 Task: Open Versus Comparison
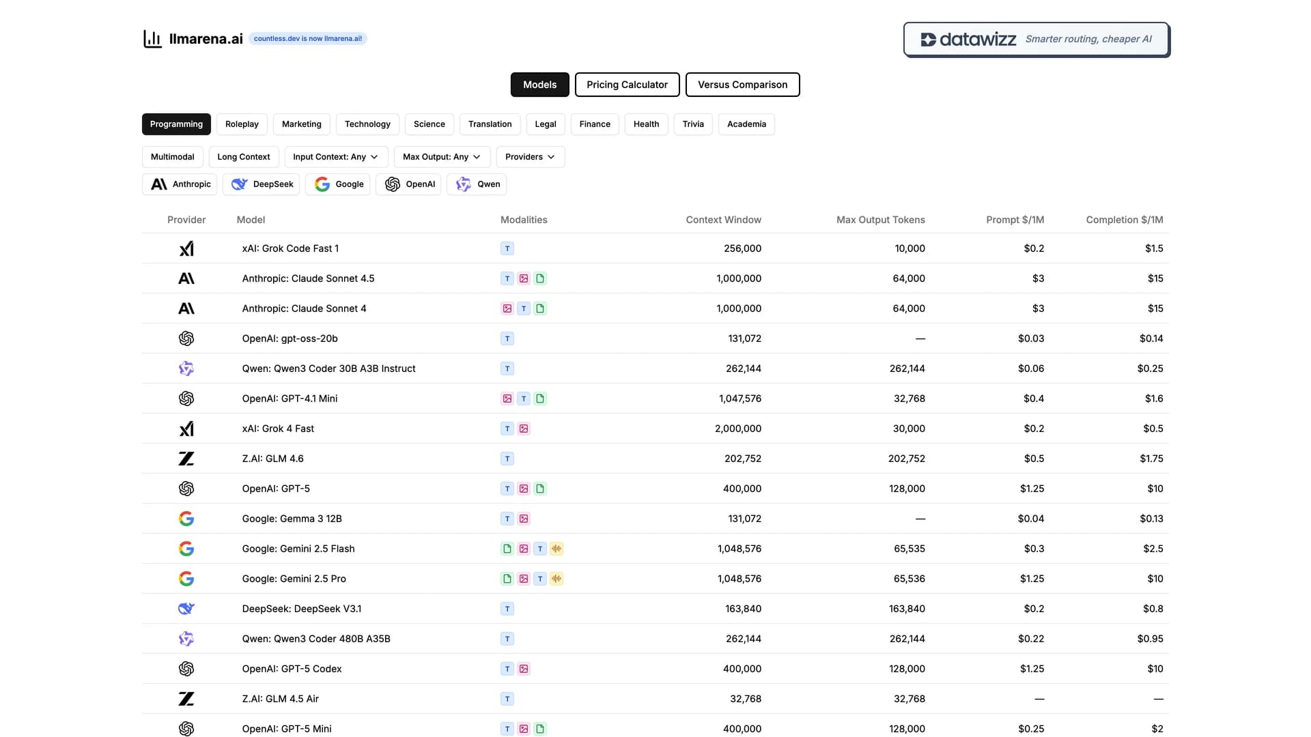pos(742,85)
